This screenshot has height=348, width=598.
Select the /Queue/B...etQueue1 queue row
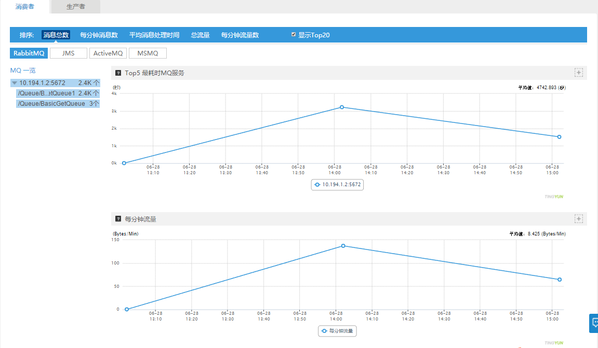[x=58, y=93]
